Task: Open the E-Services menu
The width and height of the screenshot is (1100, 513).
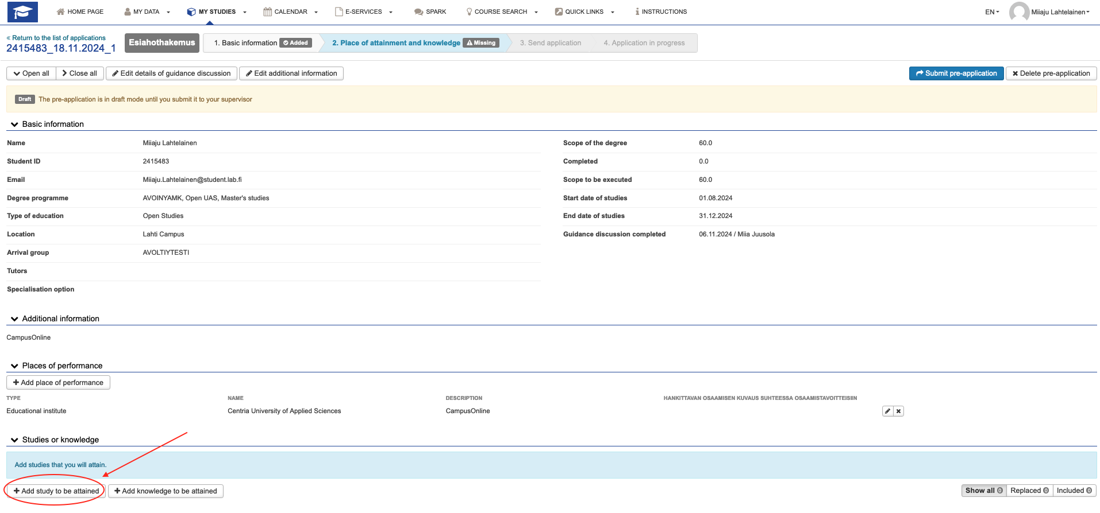Action: coord(363,12)
